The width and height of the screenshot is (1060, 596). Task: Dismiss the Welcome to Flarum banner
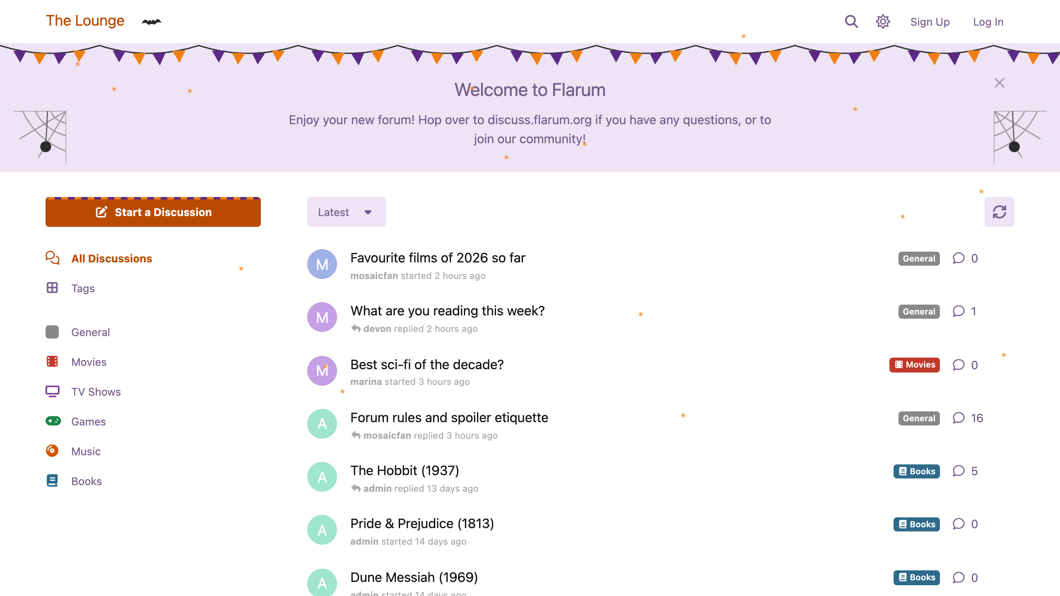click(x=1000, y=83)
